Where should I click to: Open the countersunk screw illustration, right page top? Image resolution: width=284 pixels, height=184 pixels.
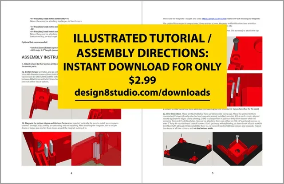coord(245,53)
